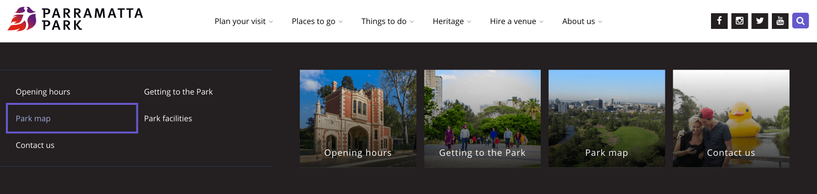Image resolution: width=817 pixels, height=194 pixels.
Task: Open the Park facilities submenu link
Action: click(x=168, y=118)
